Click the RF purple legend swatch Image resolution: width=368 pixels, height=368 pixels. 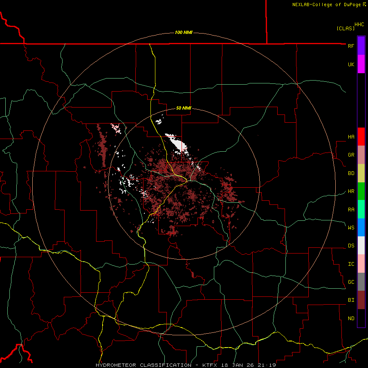click(x=361, y=46)
